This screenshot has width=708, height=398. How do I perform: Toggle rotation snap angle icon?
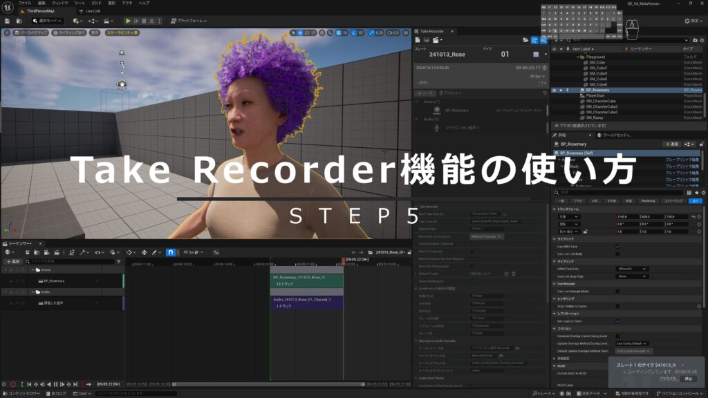tap(354, 33)
